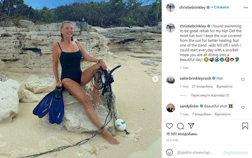Save the post with the bookmark icon

click(245, 126)
